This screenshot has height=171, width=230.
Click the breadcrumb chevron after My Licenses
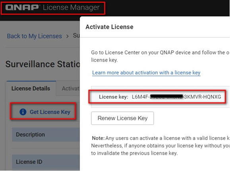click(67, 36)
